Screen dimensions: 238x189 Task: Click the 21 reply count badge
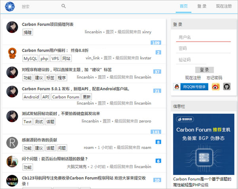tap(157, 91)
